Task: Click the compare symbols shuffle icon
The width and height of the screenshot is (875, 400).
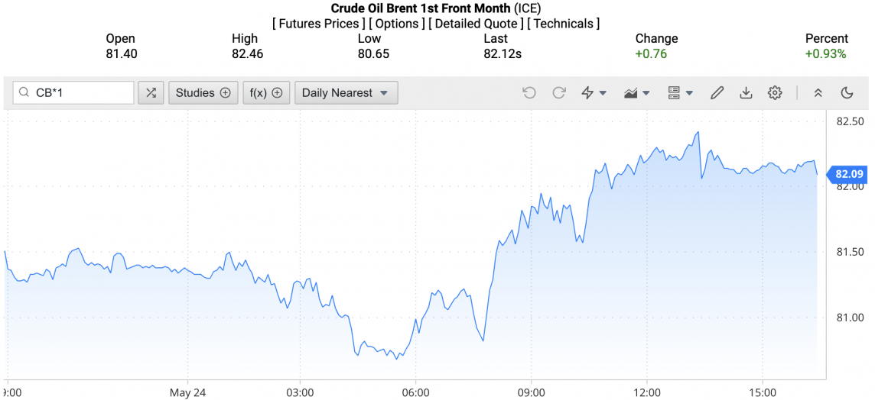Action: click(x=151, y=93)
